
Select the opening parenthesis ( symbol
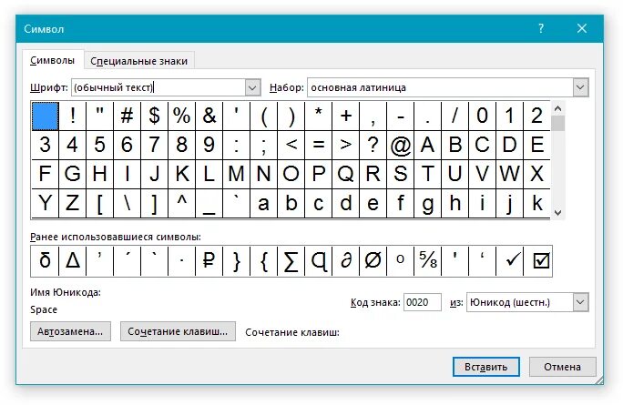pos(264,116)
